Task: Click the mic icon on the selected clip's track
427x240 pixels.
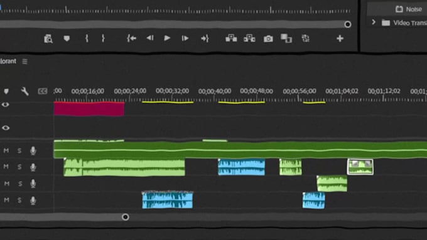Action: pos(33,167)
